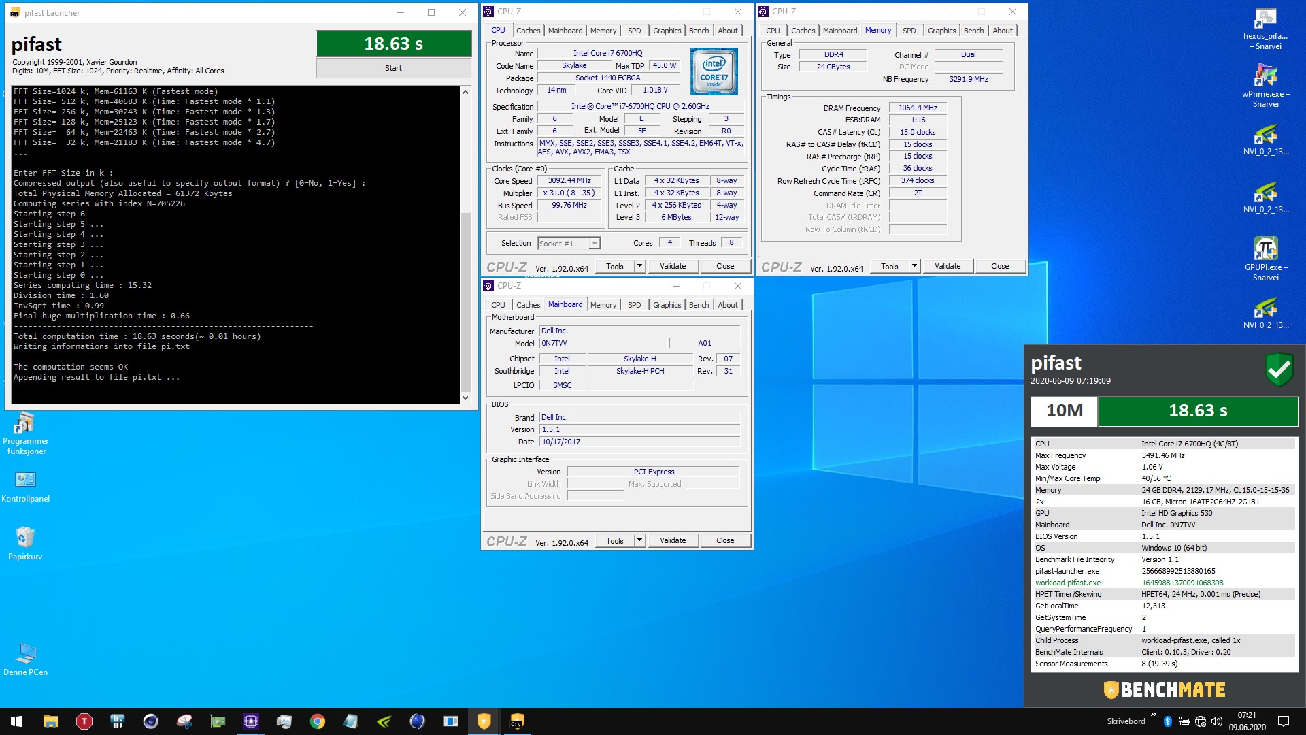Click Tools button in CPU-Z Mainboard window
Screen dimensions: 1306x735
point(615,540)
